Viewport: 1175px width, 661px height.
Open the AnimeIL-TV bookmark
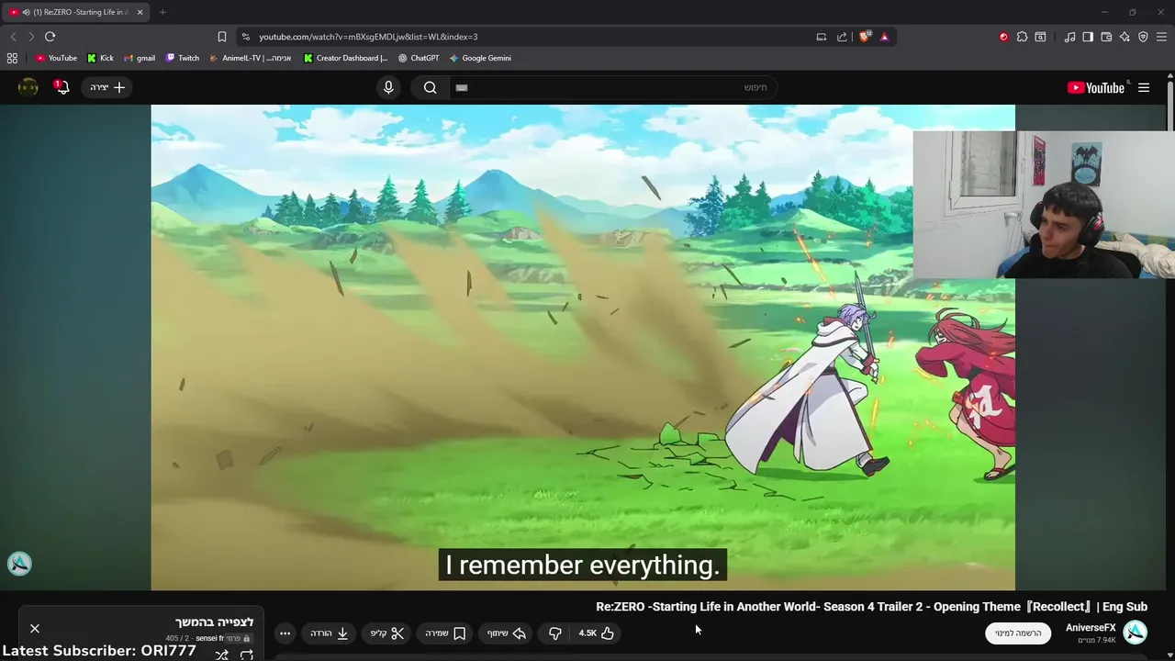(250, 58)
